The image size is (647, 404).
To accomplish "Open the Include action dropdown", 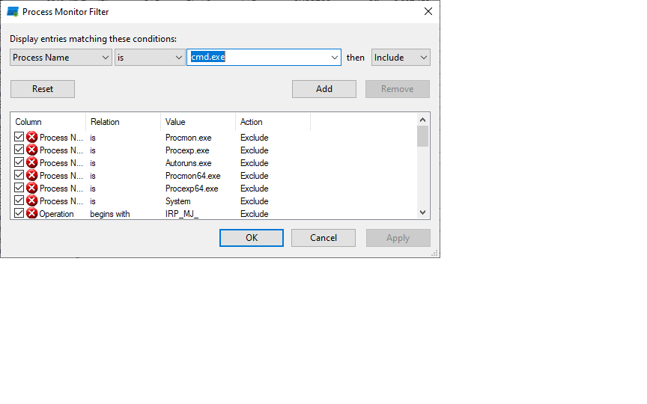I will tap(401, 58).
